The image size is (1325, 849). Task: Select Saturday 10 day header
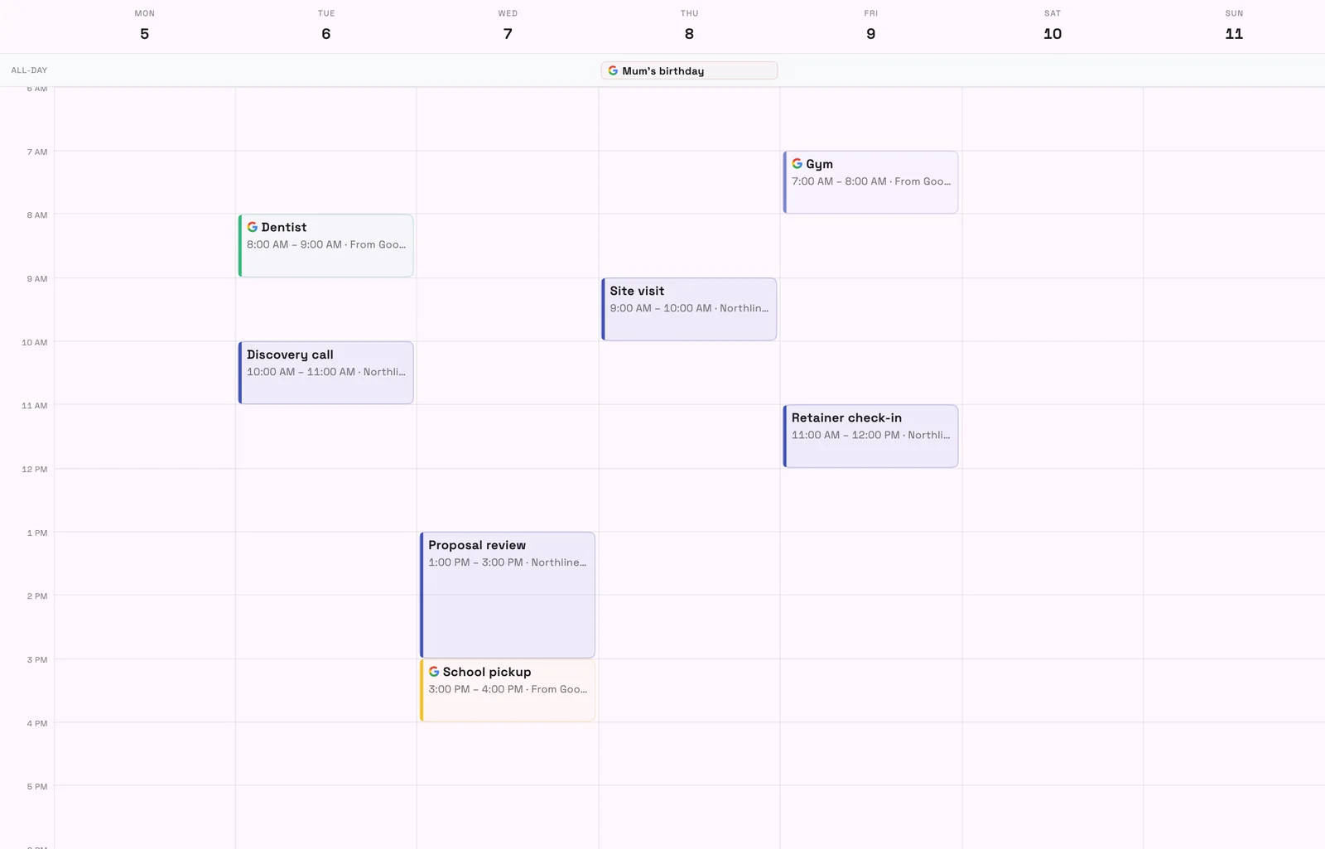(x=1053, y=26)
